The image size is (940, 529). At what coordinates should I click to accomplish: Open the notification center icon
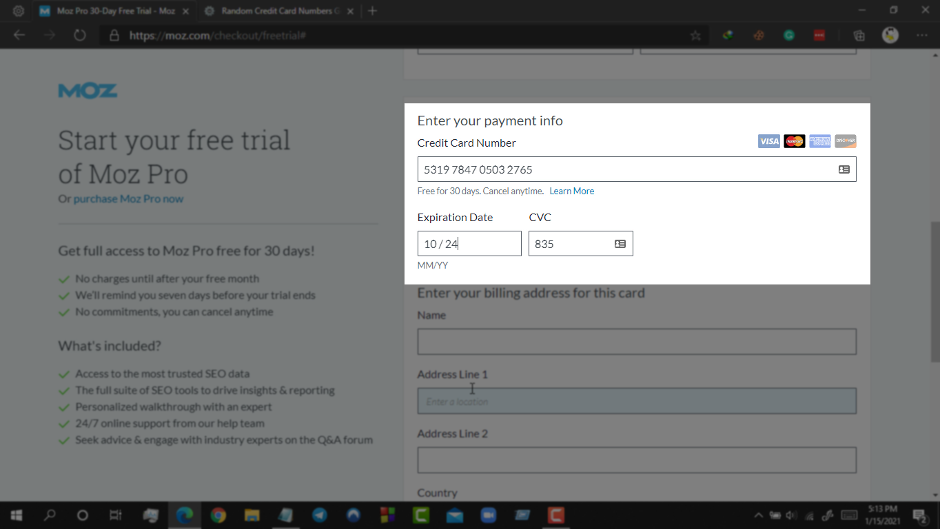point(921,515)
